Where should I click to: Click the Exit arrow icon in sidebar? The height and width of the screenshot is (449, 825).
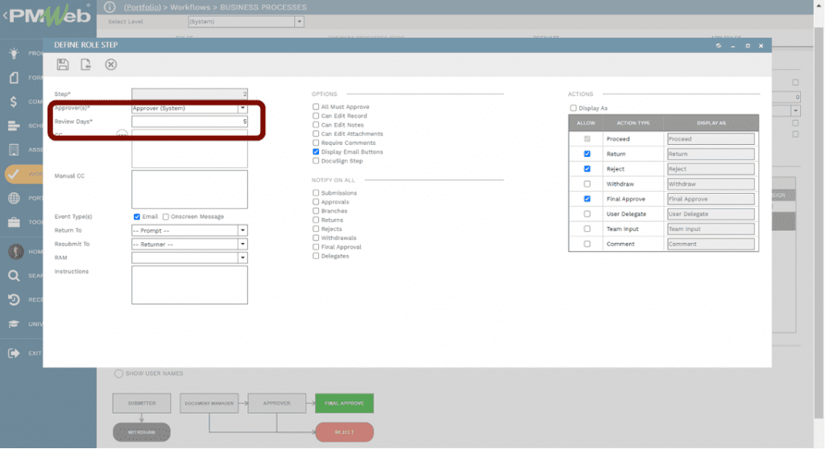pyautogui.click(x=14, y=352)
